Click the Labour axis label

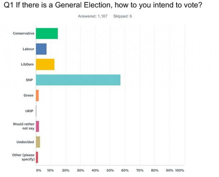[28, 49]
